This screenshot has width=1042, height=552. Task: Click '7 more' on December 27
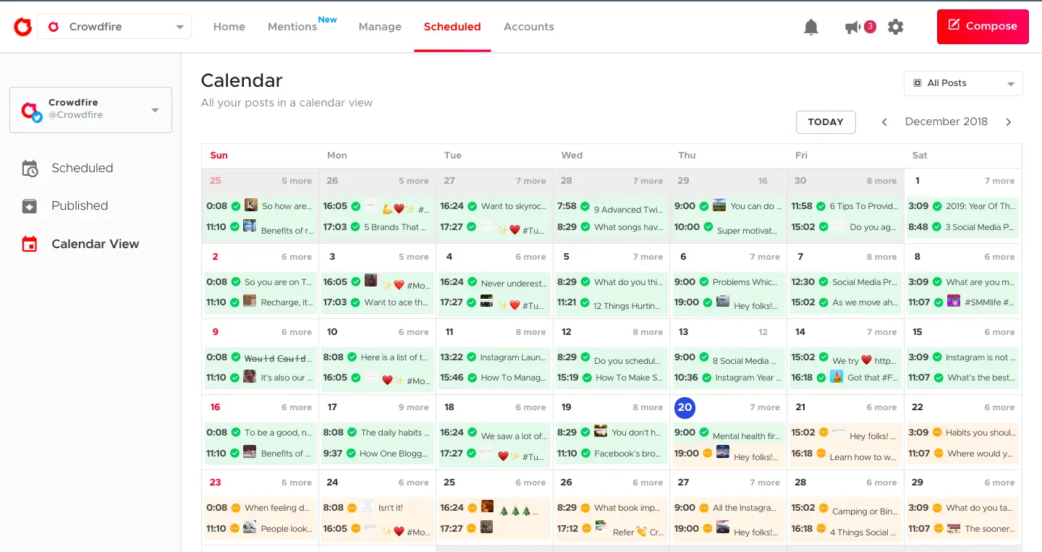(x=765, y=483)
